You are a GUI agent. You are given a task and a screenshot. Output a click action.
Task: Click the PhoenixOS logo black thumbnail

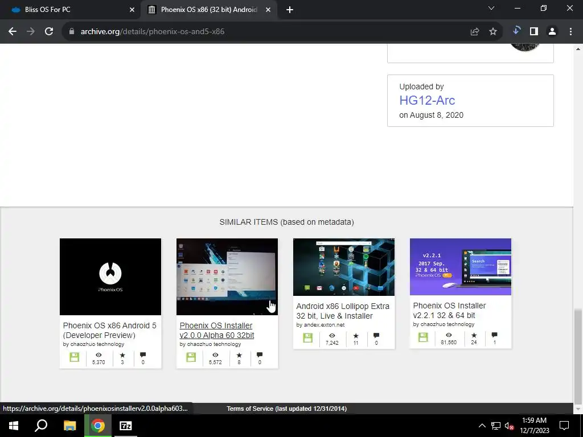click(110, 277)
